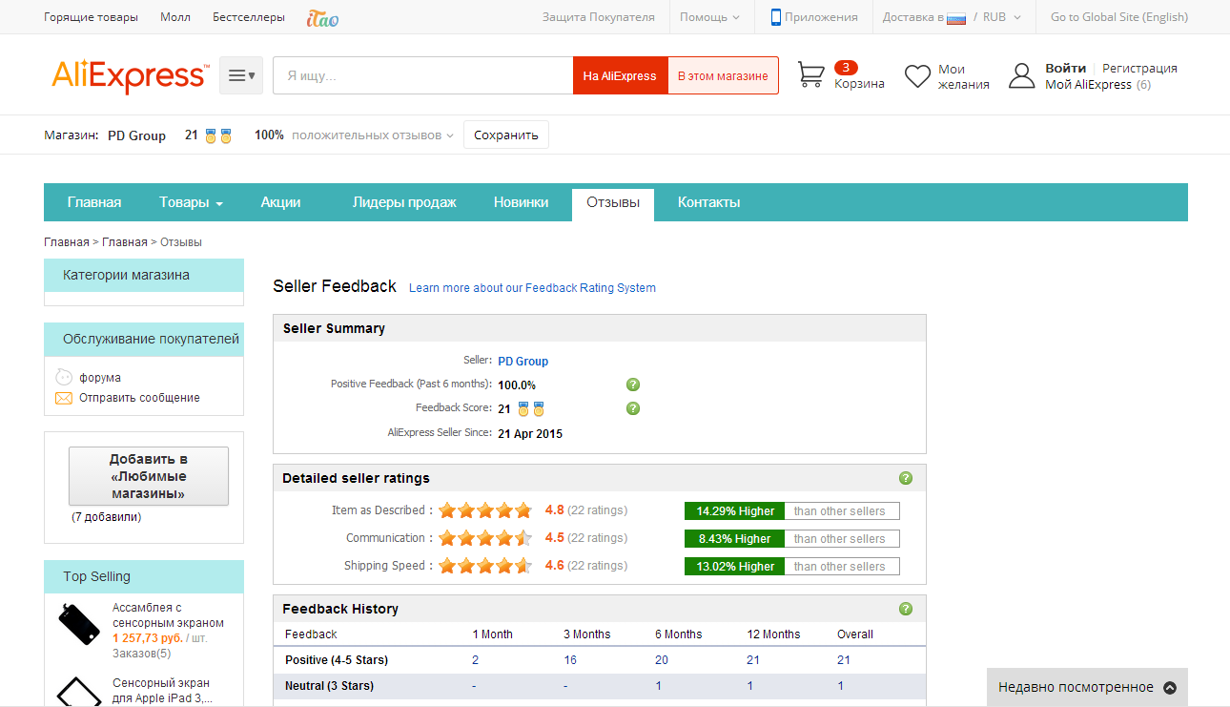Click the PD Group seller link
This screenshot has width=1230, height=707.
pyautogui.click(x=523, y=361)
